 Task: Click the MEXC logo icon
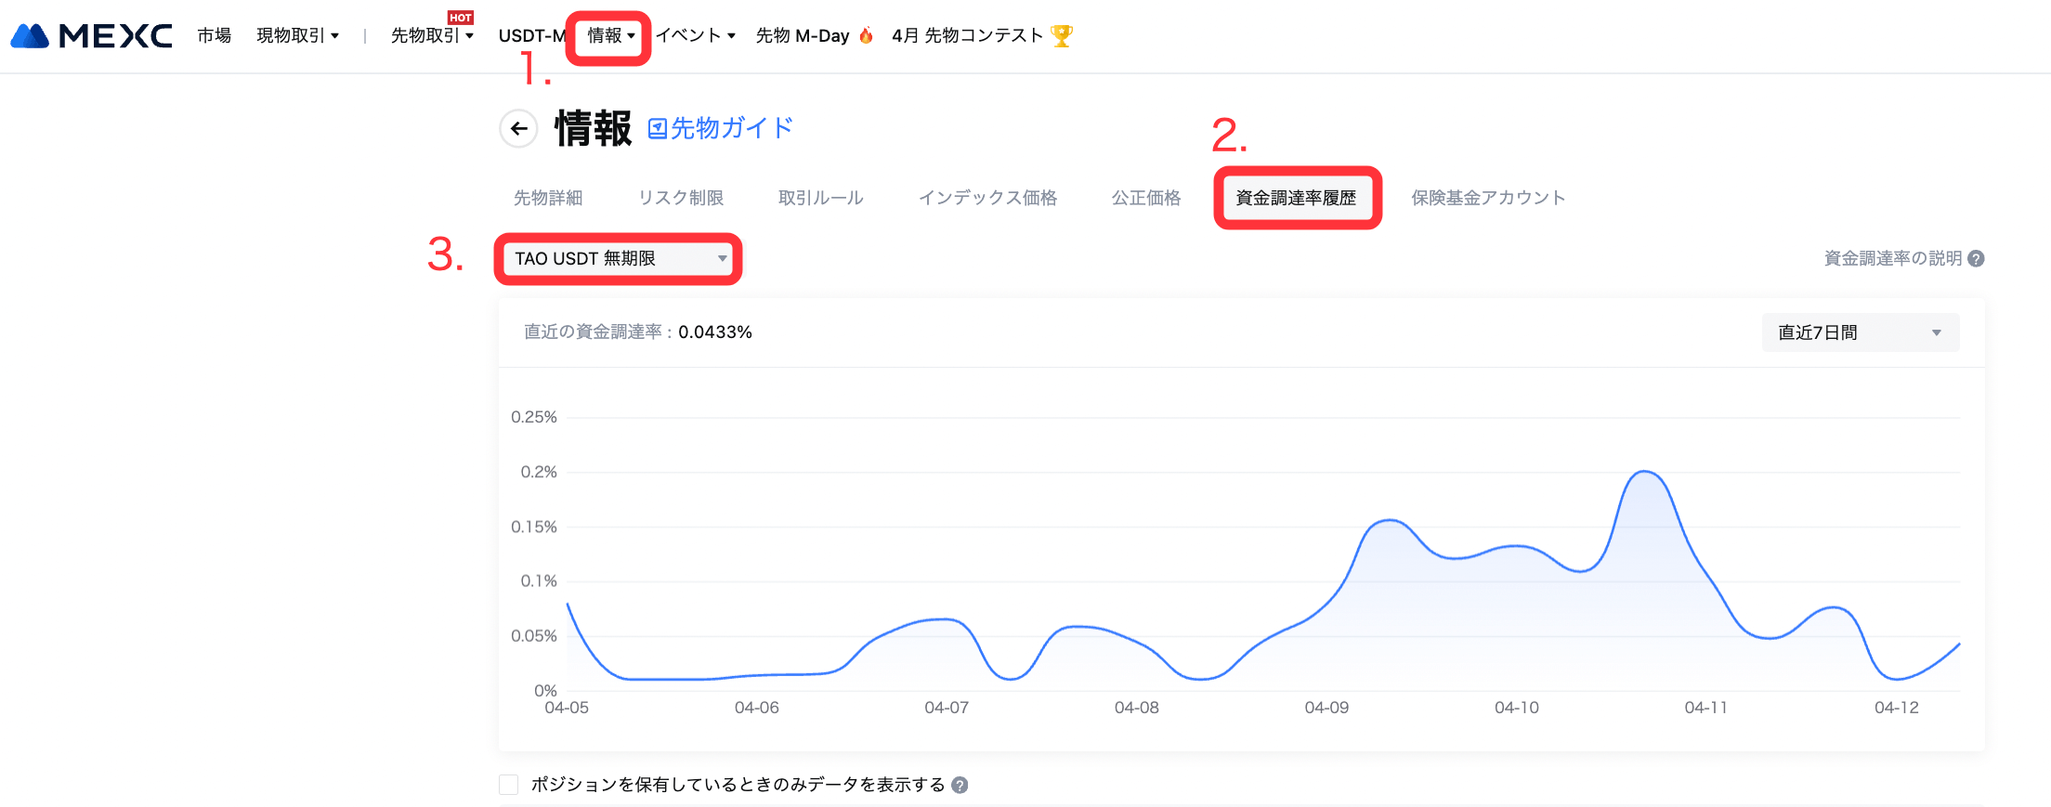click(30, 36)
